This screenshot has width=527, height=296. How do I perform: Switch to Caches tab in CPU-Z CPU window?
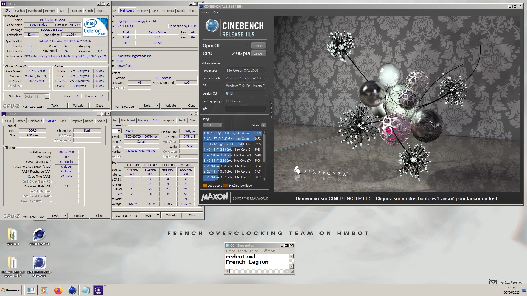20,11
